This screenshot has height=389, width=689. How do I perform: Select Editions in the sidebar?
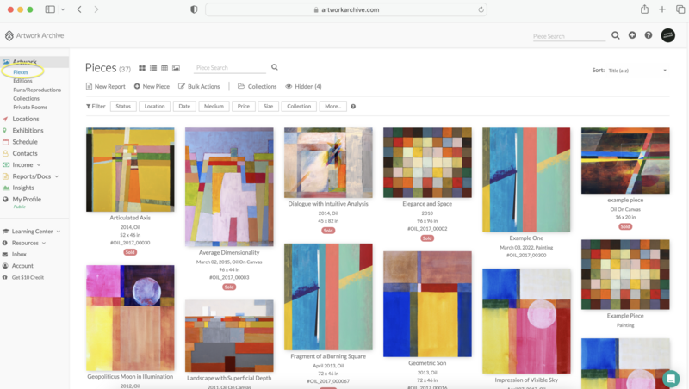(x=22, y=81)
